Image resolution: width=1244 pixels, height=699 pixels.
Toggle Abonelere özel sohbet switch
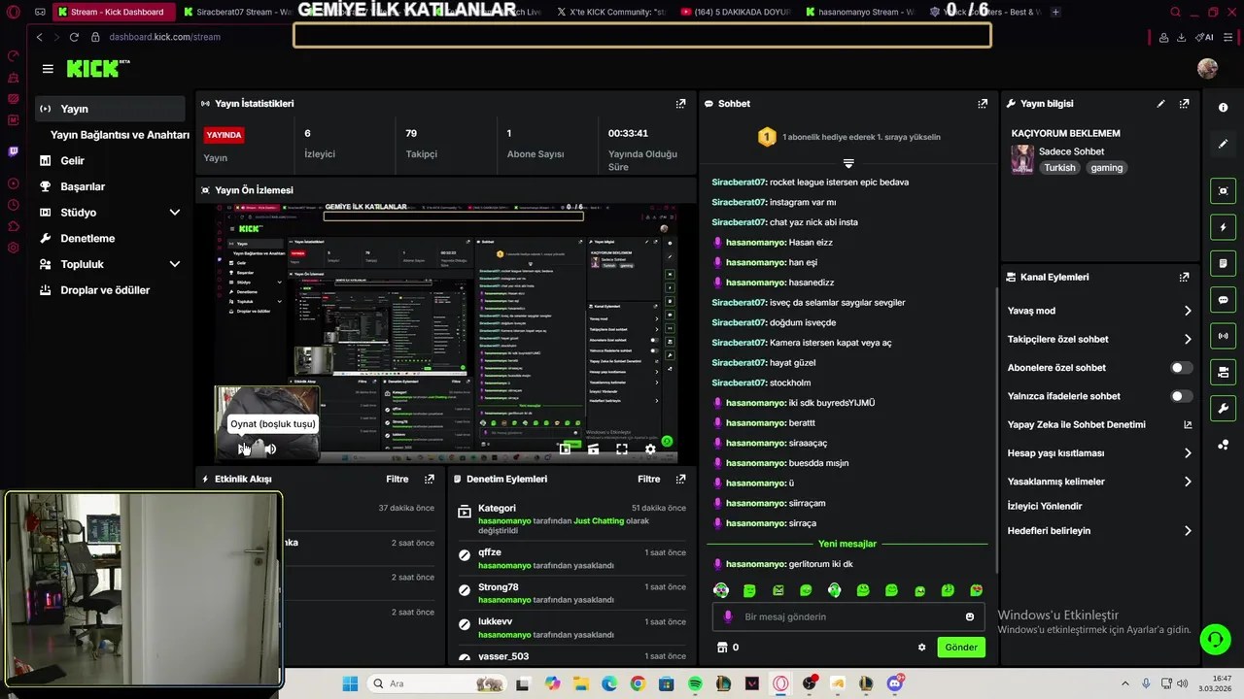(x=1181, y=368)
